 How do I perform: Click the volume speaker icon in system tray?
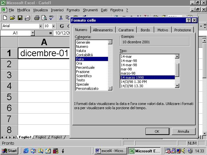[183, 151]
